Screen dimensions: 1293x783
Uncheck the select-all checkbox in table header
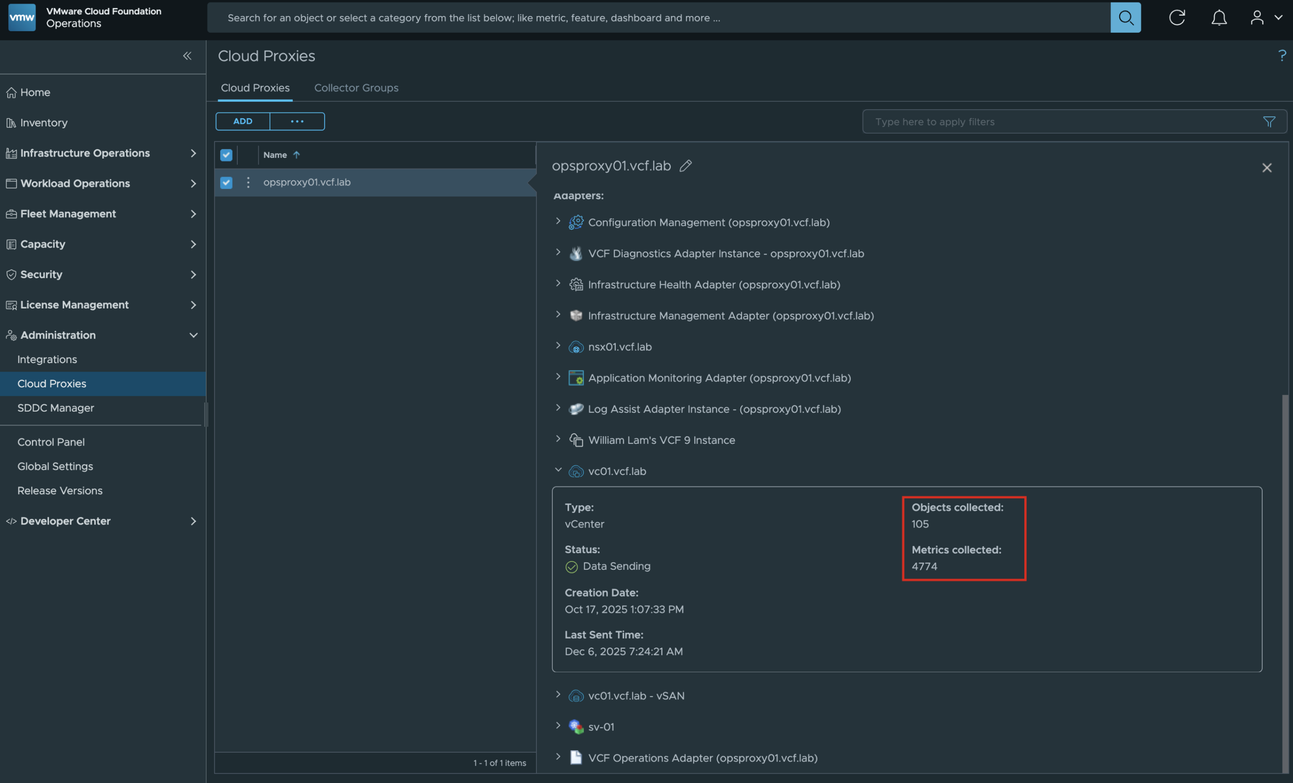[x=226, y=154]
